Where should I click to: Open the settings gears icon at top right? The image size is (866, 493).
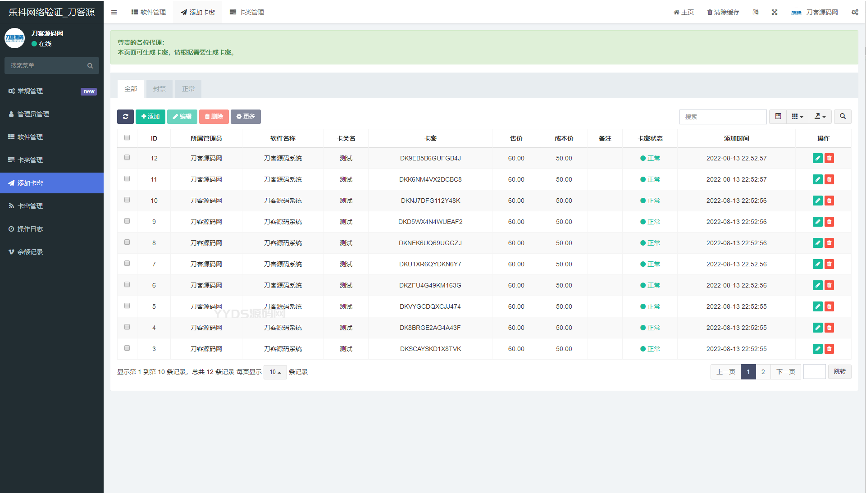pos(854,12)
